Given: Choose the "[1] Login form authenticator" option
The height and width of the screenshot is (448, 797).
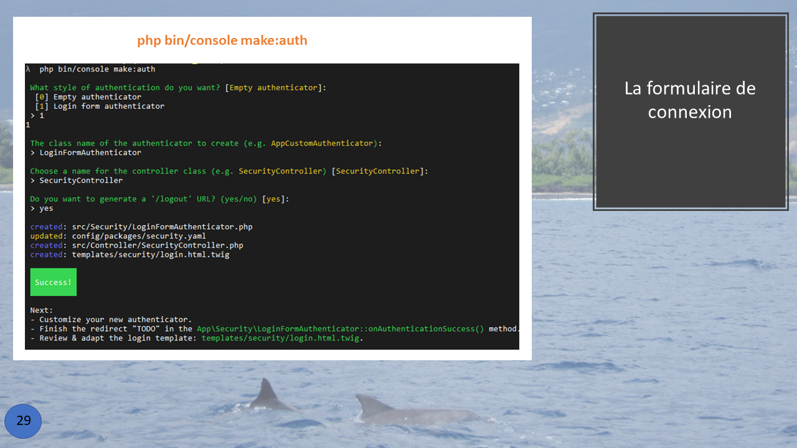Looking at the screenshot, I should coord(100,106).
